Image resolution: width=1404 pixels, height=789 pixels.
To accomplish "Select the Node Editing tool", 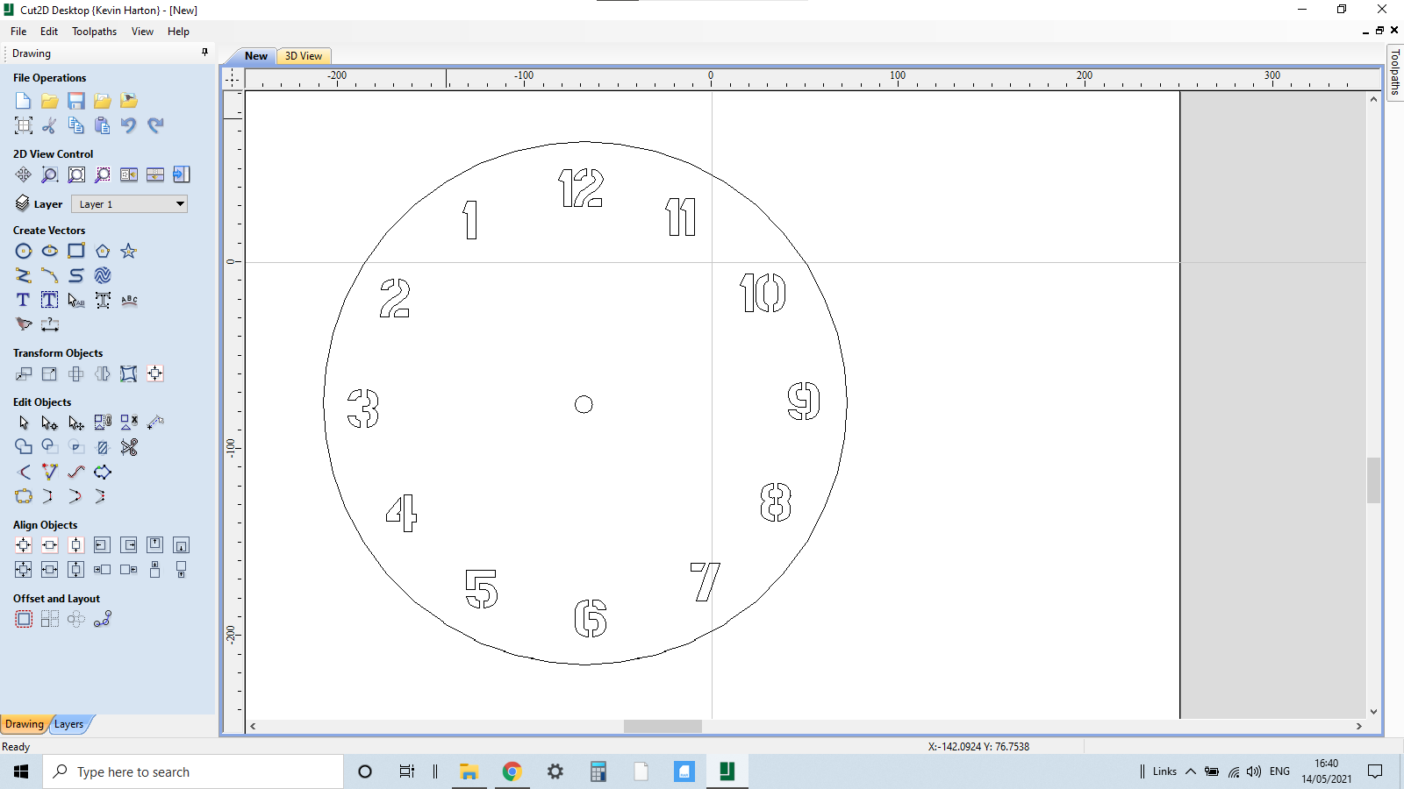I will [50, 423].
